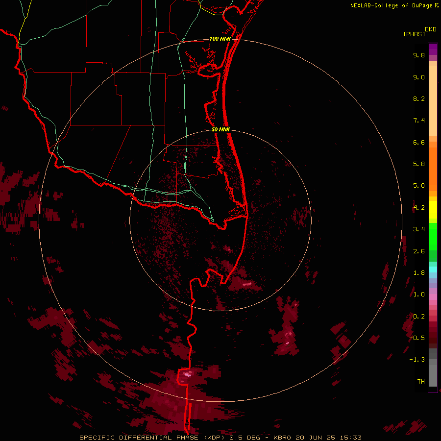441x441 pixels.
Task: Click the 5.0 value on the legend
Action: [419, 186]
